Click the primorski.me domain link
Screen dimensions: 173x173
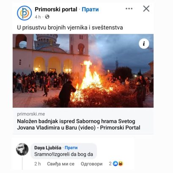[31, 114]
